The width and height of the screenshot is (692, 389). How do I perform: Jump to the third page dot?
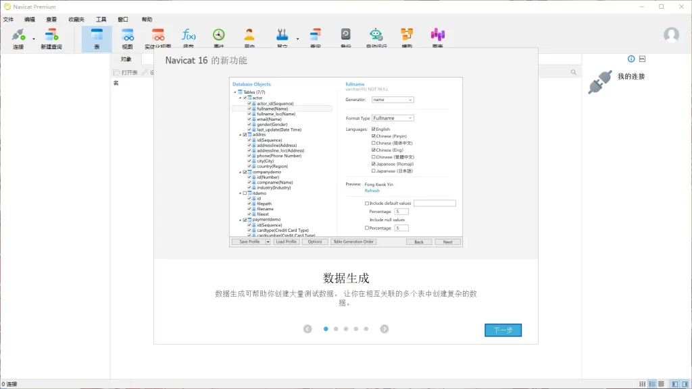[346, 329]
